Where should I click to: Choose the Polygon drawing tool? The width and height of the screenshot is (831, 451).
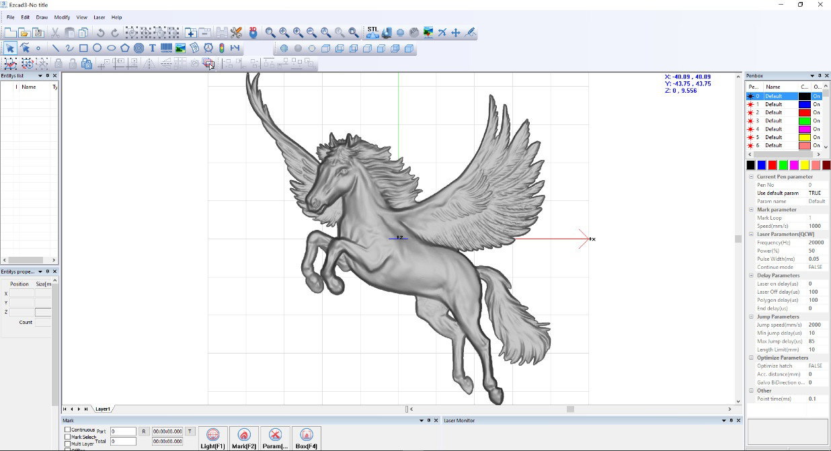tap(125, 48)
